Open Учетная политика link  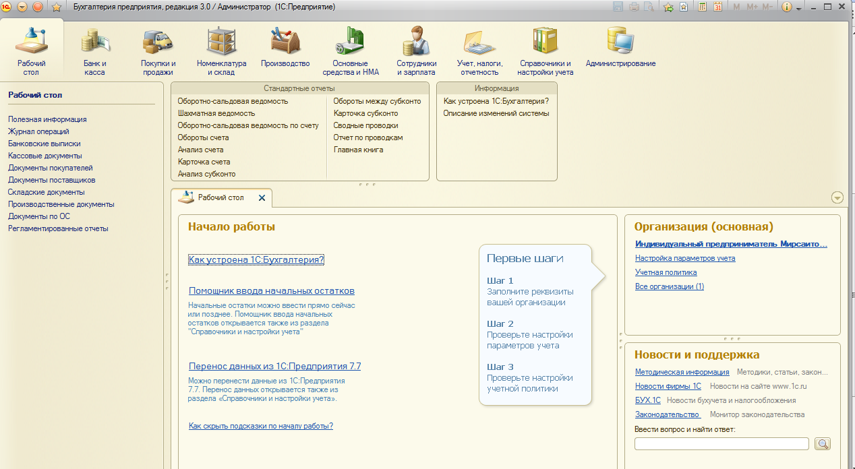[666, 272]
